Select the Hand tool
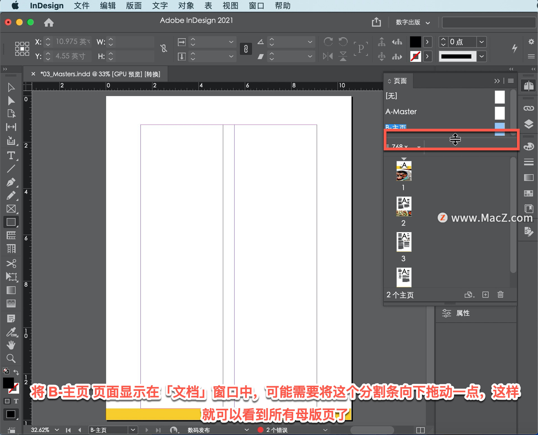 [x=11, y=345]
